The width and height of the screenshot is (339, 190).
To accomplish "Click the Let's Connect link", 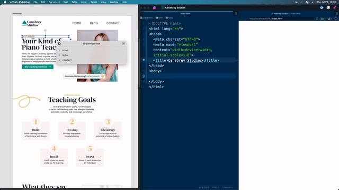I will coord(93,76).
